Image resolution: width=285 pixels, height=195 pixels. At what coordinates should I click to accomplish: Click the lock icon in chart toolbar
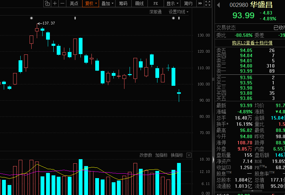click(47, 3)
